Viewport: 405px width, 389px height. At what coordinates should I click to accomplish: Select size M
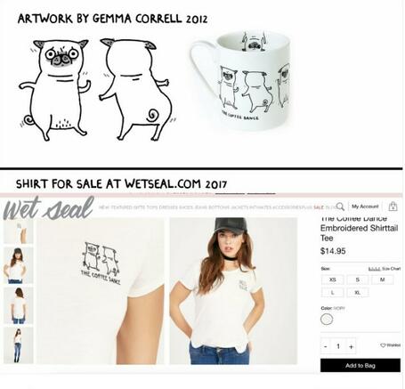click(x=383, y=280)
